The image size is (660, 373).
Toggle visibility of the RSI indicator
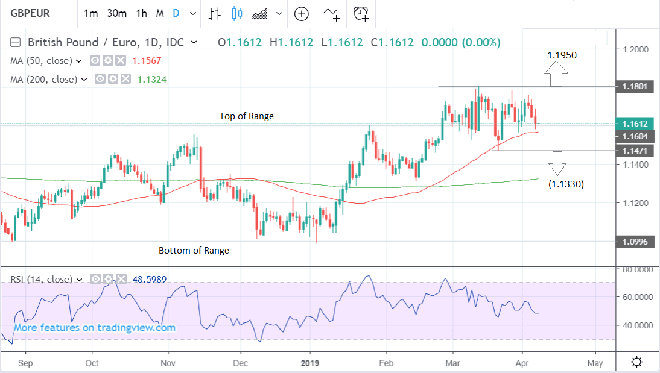point(96,280)
